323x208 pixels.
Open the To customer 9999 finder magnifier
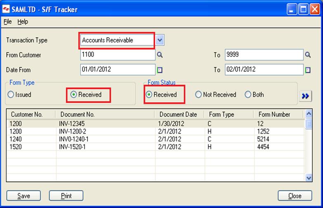click(x=308, y=55)
